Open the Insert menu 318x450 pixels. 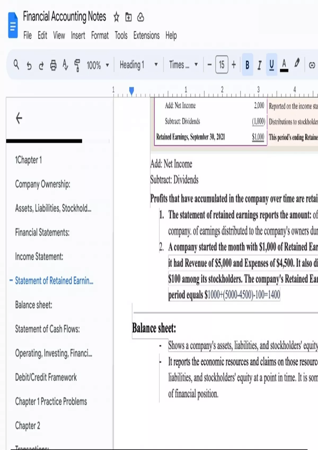78,35
